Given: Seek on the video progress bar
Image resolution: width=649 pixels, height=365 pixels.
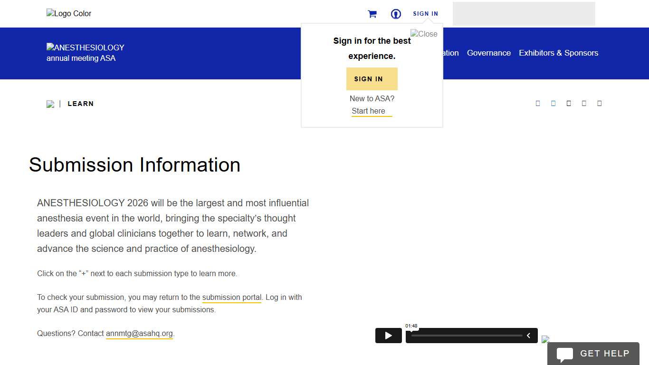Looking at the screenshot, I should pyautogui.click(x=467, y=336).
